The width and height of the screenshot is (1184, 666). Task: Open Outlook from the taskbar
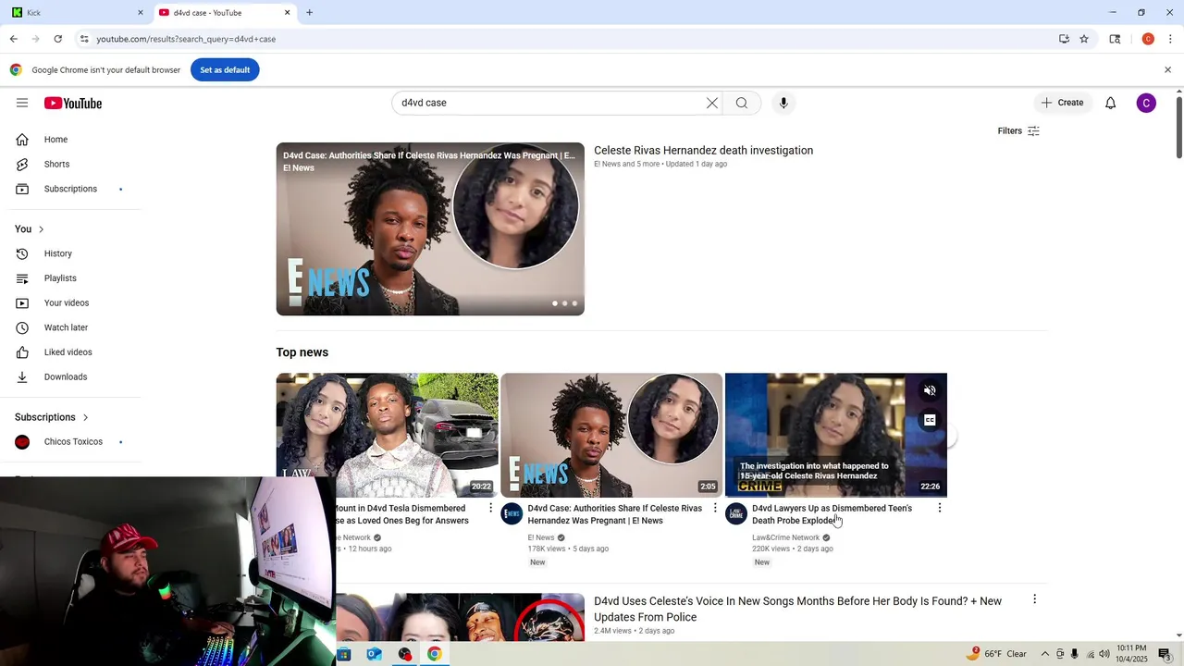point(374,654)
